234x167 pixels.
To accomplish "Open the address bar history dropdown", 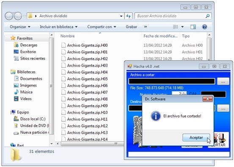I will pyautogui.click(x=121, y=16).
